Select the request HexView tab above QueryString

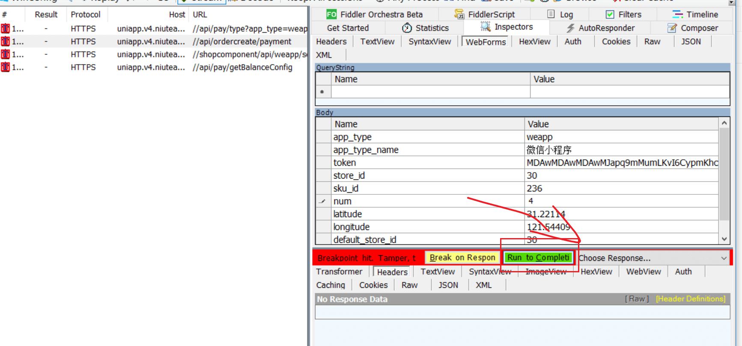(x=535, y=42)
